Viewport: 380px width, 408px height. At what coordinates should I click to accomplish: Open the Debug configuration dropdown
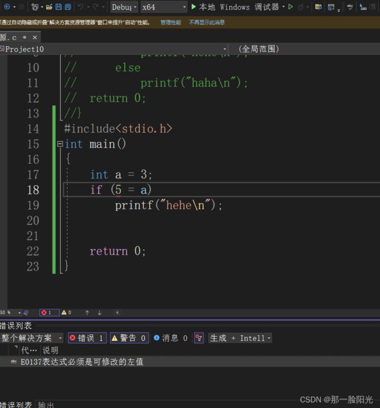[x=124, y=7]
